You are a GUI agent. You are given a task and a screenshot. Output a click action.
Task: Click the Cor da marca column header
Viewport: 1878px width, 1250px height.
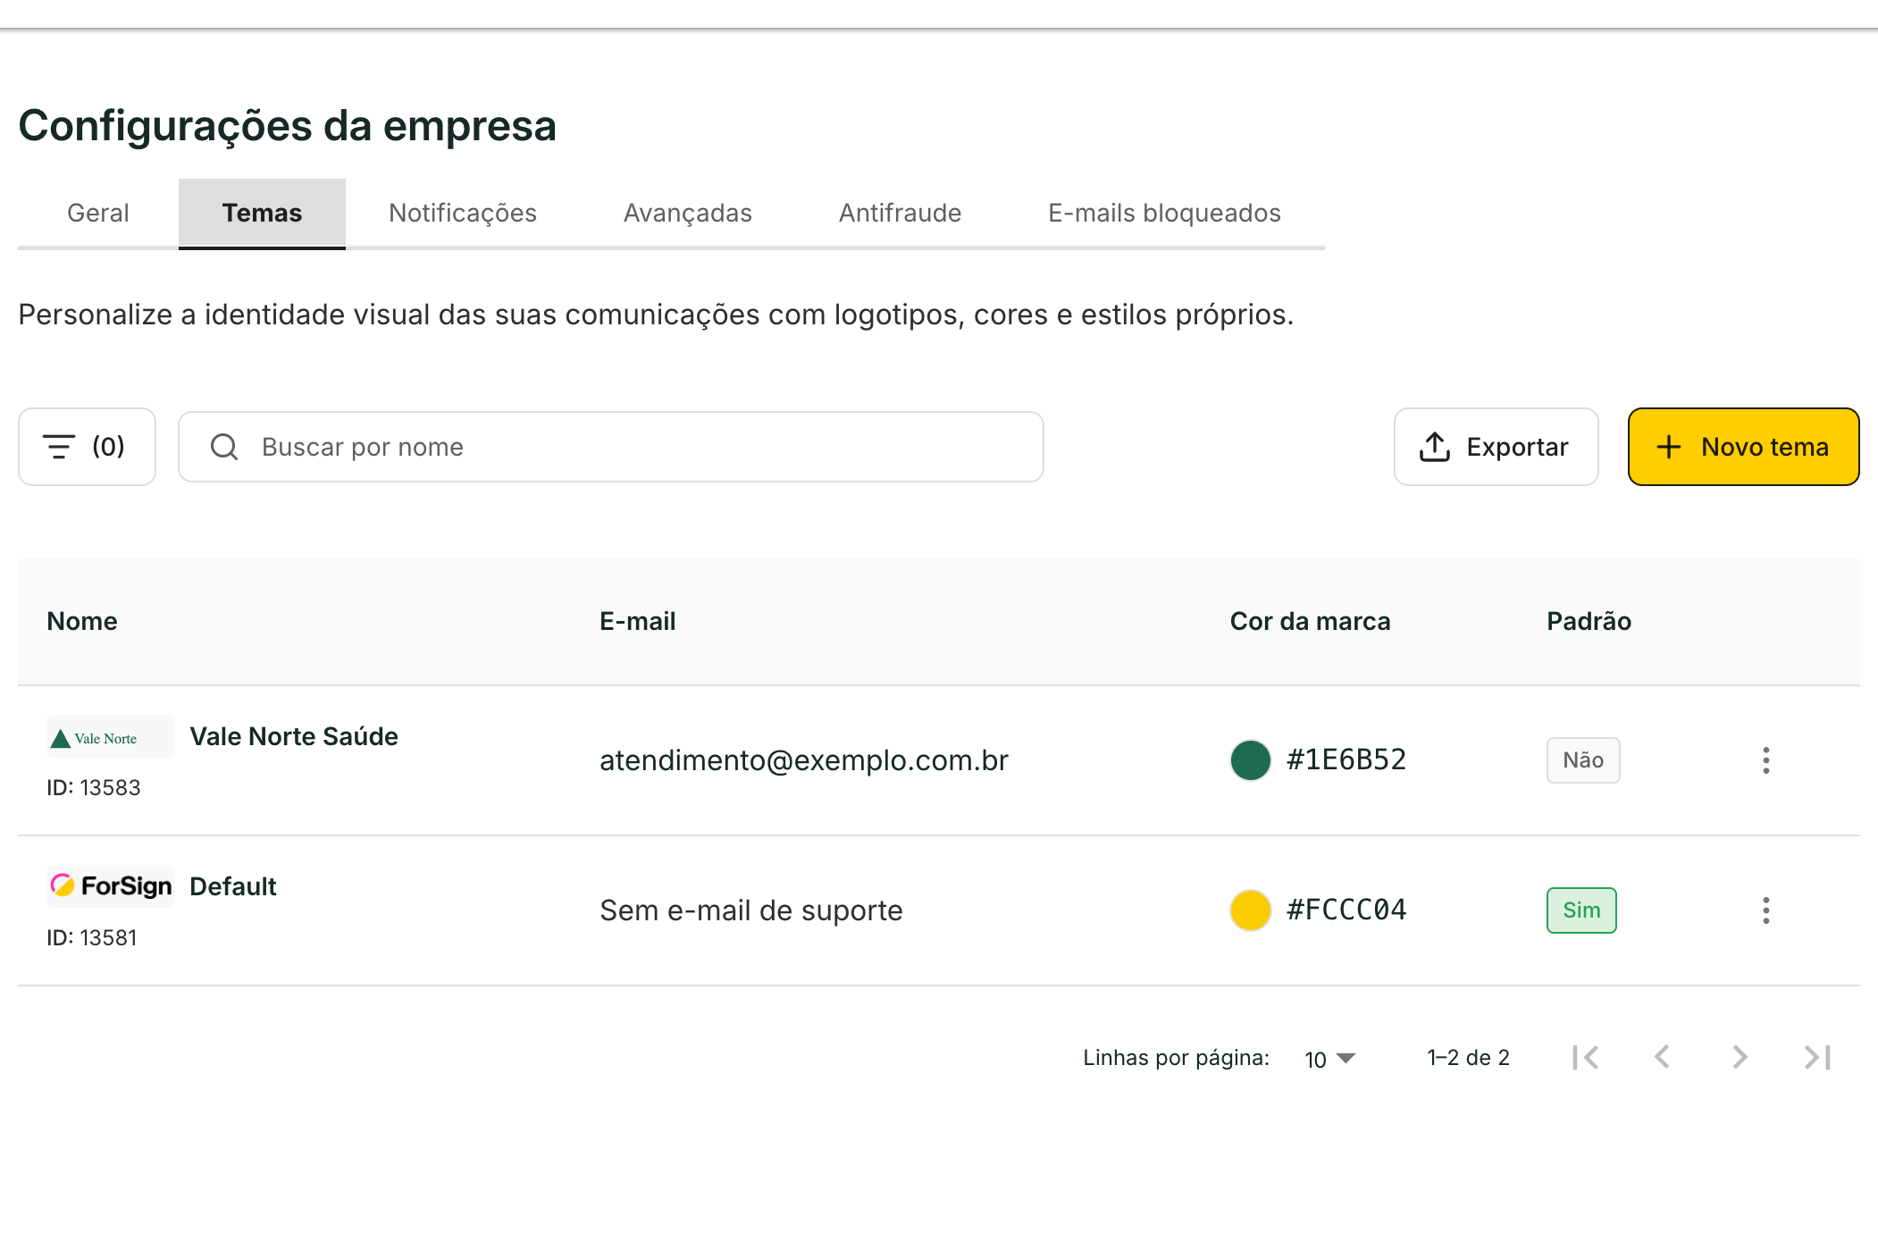(1311, 621)
